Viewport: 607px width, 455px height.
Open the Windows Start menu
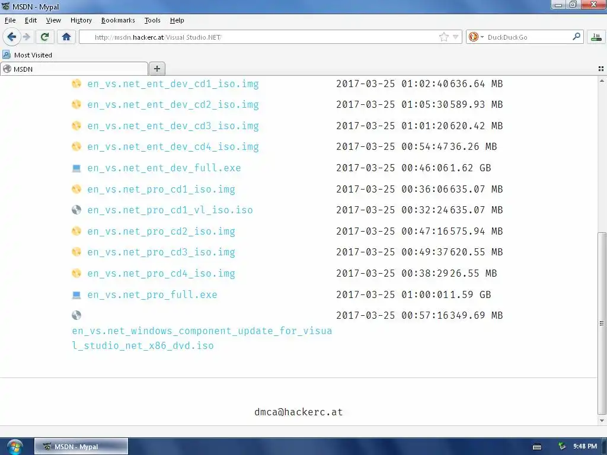click(x=14, y=447)
